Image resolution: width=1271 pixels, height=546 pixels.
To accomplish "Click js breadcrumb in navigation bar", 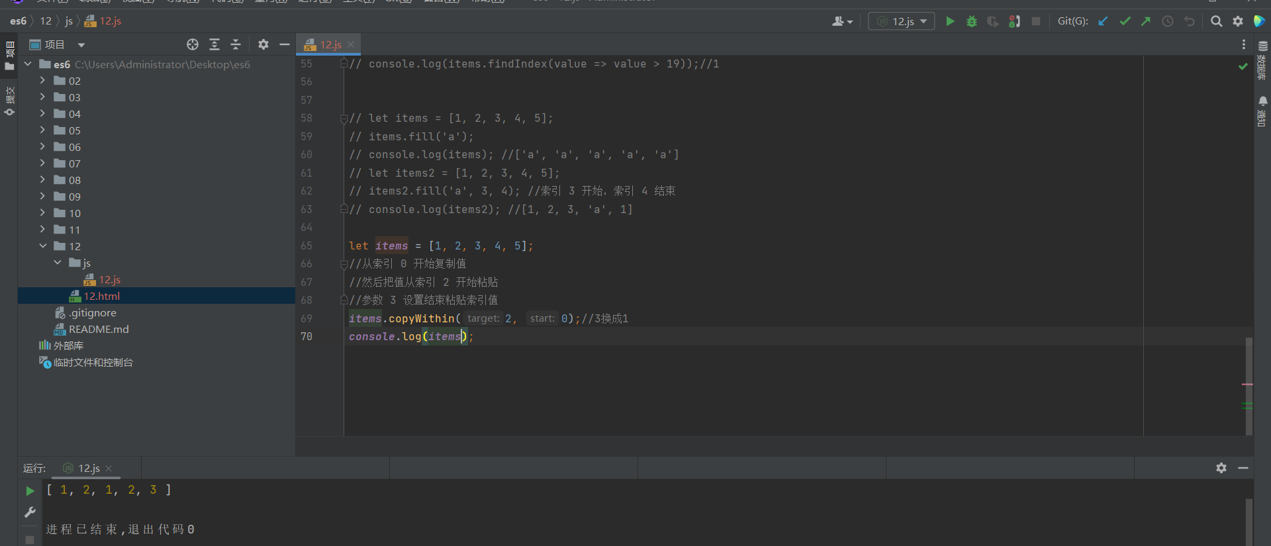I will [69, 21].
